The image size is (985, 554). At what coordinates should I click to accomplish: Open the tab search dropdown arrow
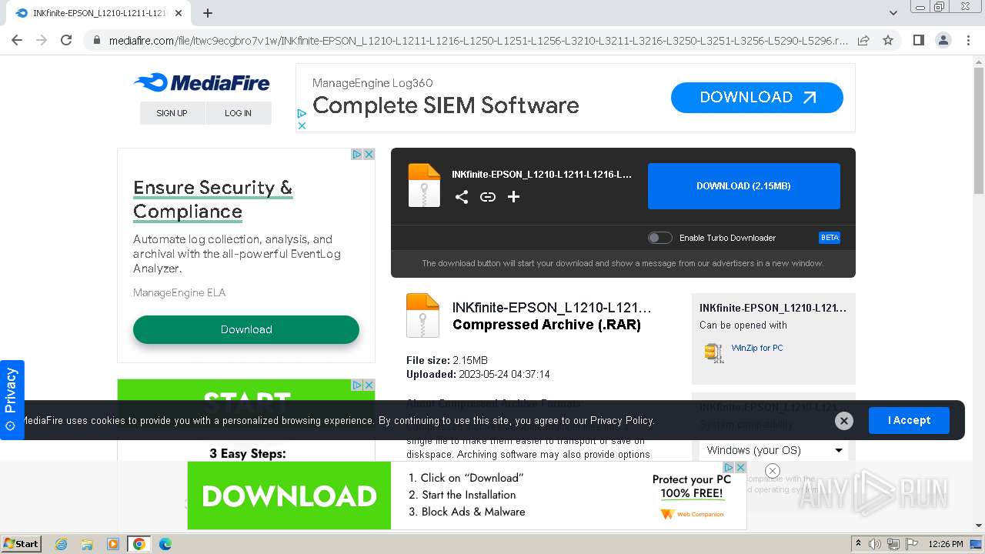(893, 13)
